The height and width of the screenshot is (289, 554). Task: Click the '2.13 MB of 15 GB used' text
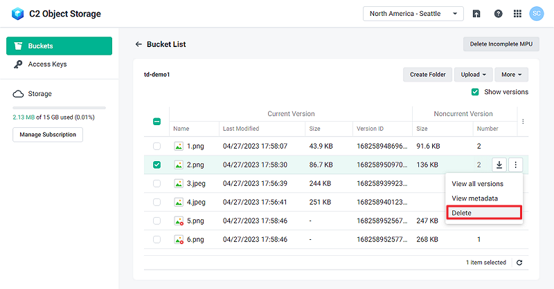pyautogui.click(x=54, y=117)
